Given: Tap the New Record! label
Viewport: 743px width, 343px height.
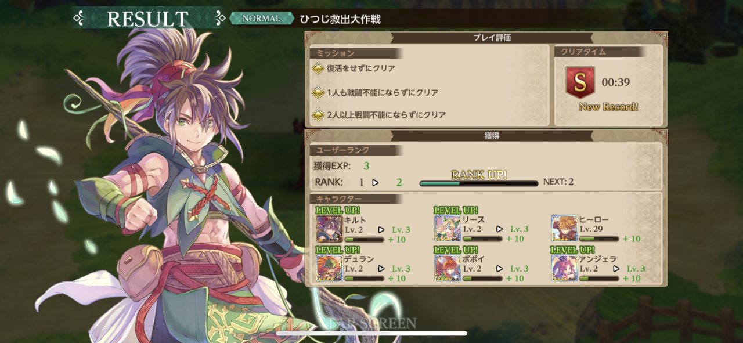Looking at the screenshot, I should 608,107.
